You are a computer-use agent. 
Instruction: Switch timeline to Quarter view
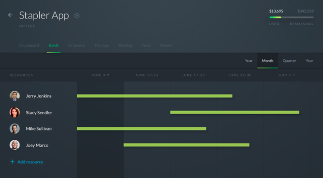(x=290, y=61)
